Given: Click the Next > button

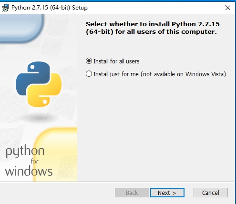Looking at the screenshot, I should point(167,193).
